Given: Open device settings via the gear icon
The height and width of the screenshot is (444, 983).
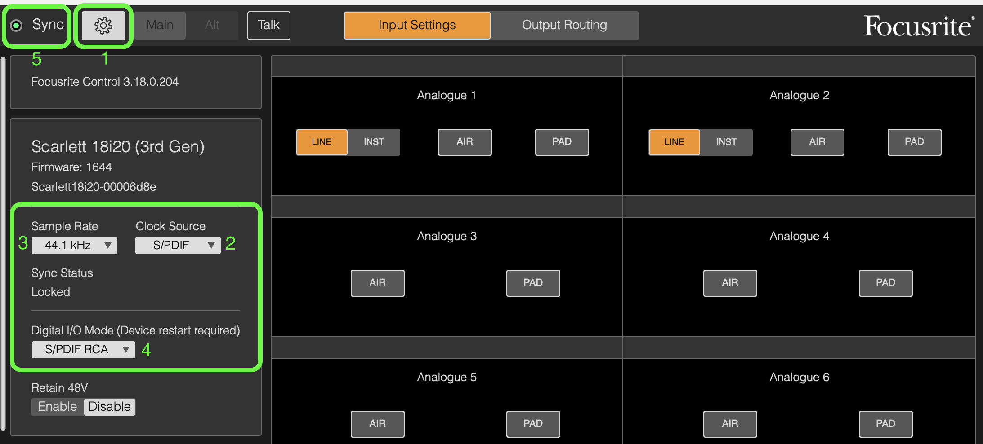Looking at the screenshot, I should pos(103,25).
